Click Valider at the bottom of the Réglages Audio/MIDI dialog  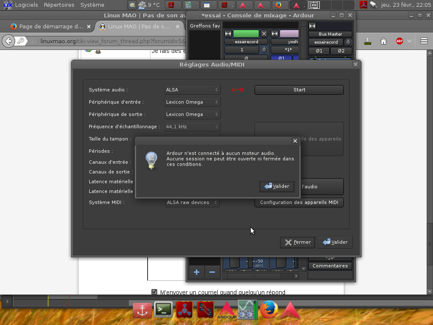point(335,242)
